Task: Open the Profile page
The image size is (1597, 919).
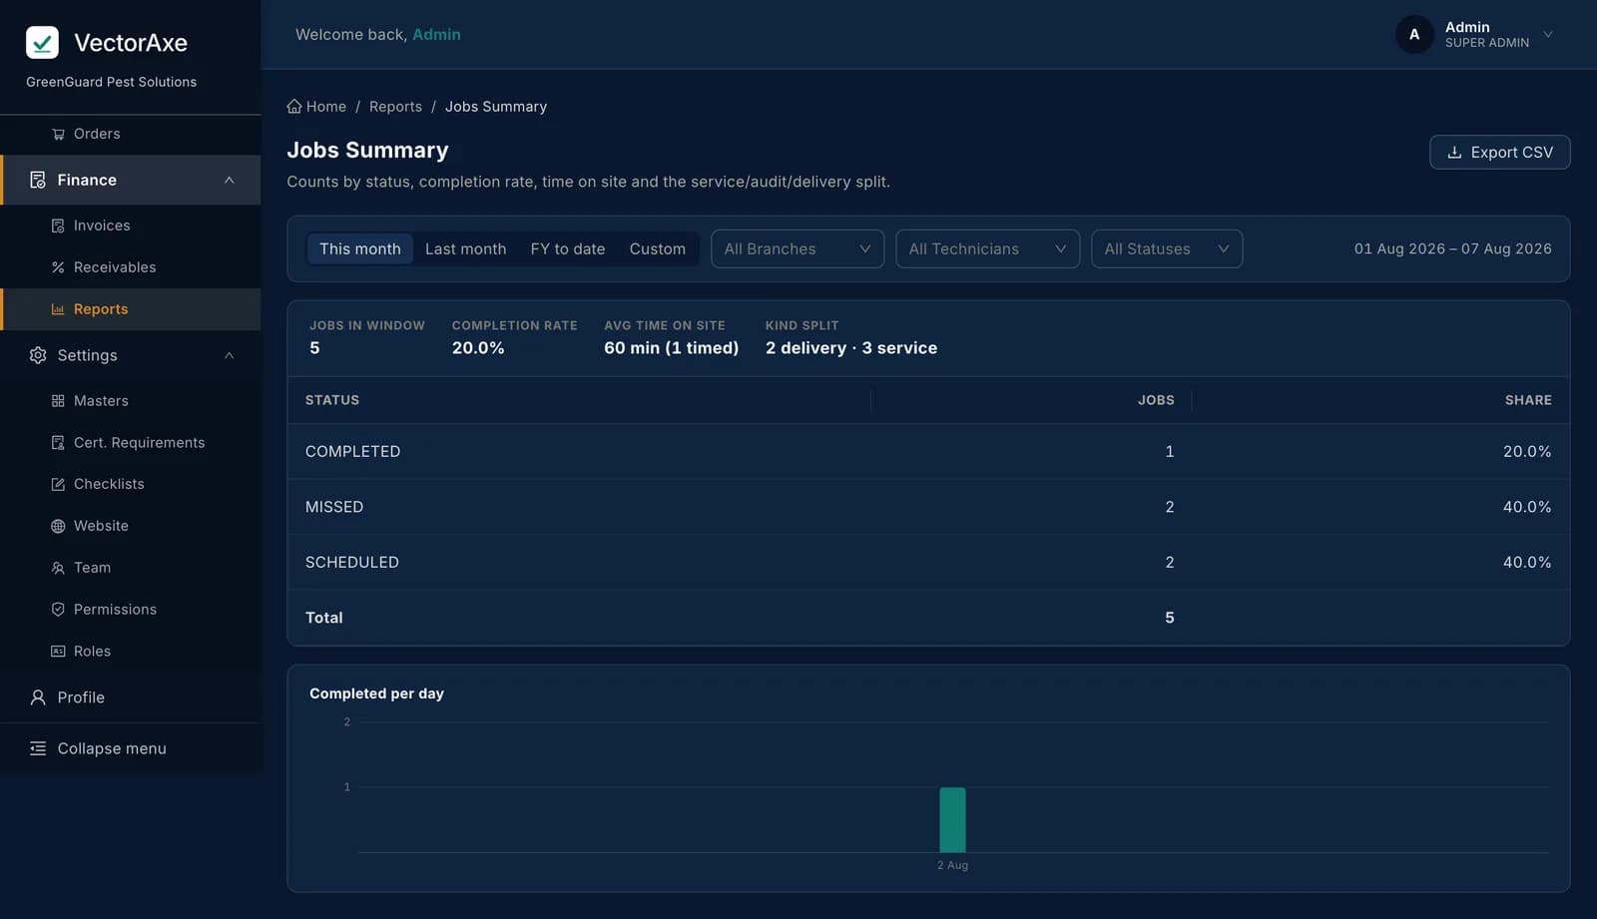Action: 131,697
